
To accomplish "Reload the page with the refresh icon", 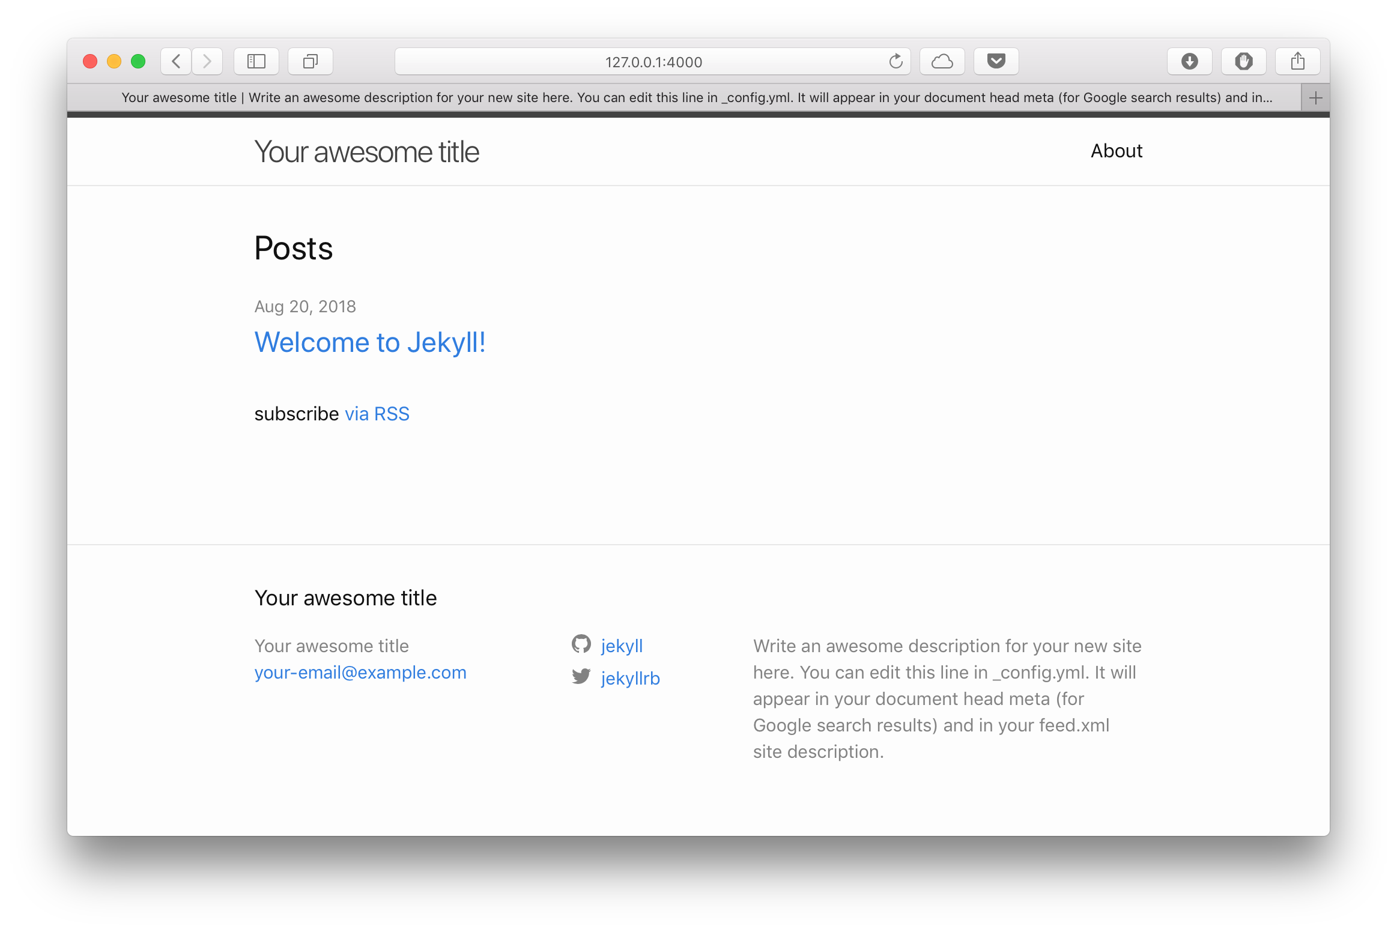I will pyautogui.click(x=895, y=61).
